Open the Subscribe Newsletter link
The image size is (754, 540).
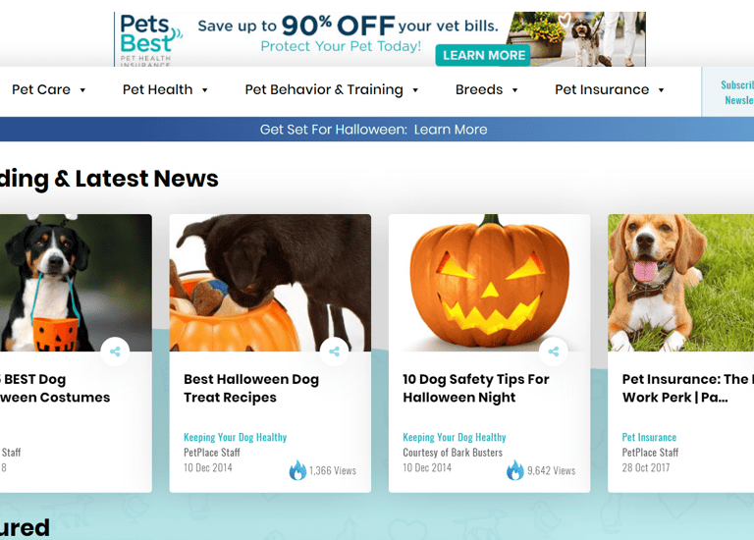pyautogui.click(x=737, y=92)
